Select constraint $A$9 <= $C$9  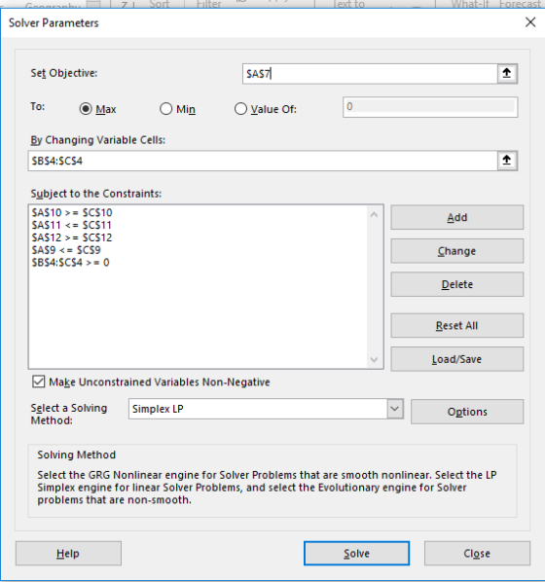coord(66,250)
